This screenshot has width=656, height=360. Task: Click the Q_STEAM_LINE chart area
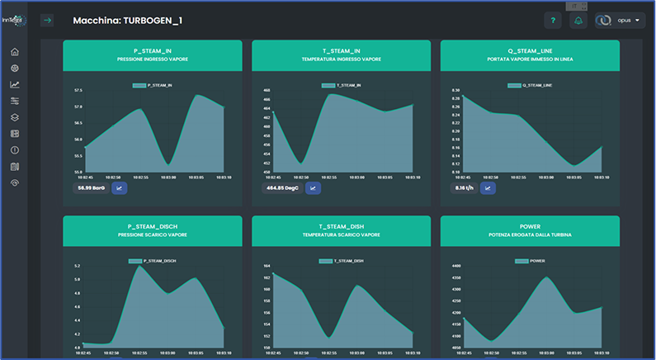click(532, 131)
